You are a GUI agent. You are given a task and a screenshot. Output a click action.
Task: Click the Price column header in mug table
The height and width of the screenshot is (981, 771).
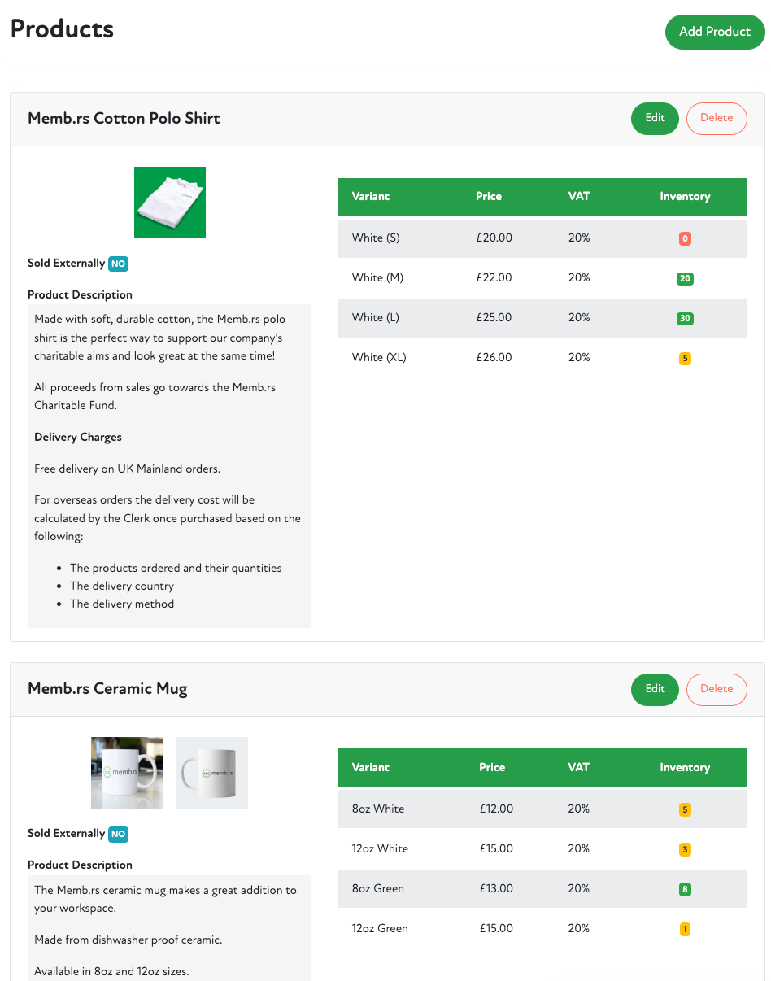tap(492, 768)
